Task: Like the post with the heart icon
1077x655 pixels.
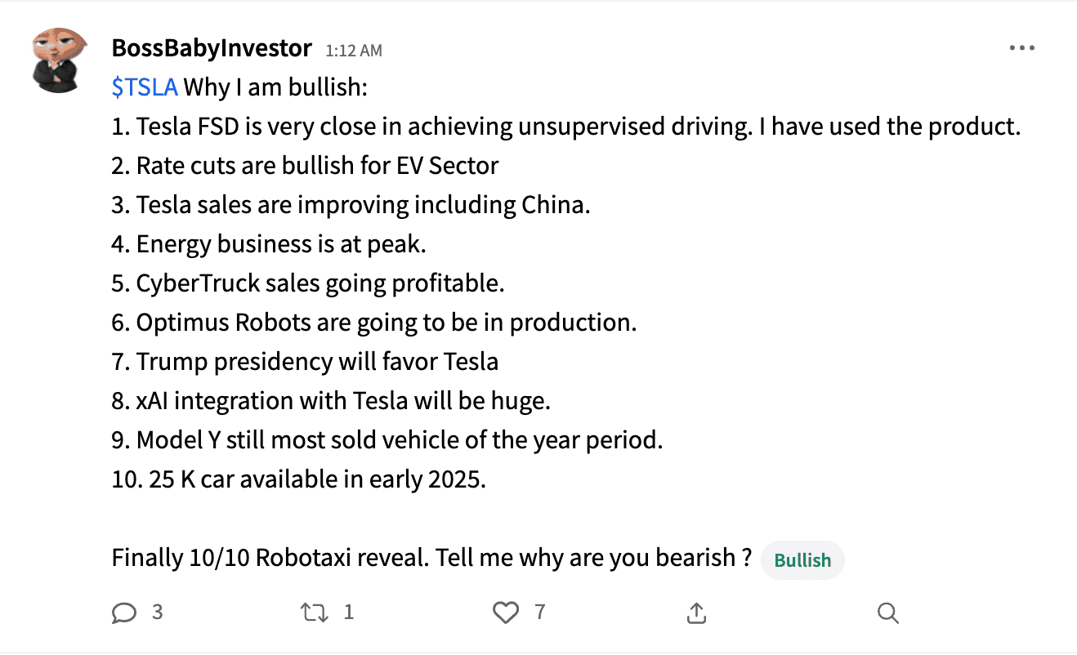Action: point(506,613)
